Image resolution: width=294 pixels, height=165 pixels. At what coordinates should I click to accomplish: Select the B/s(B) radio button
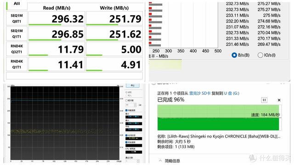tap(234, 55)
